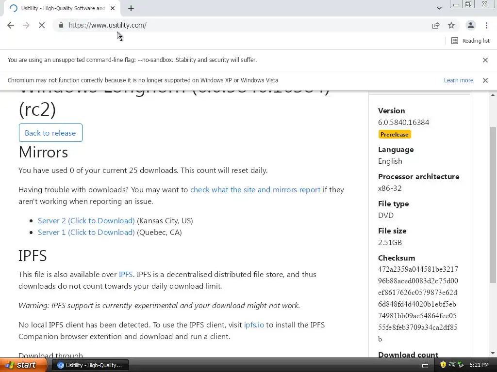This screenshot has height=372, width=497.
Task: Open the IPFS link in the paragraph
Action: pos(126,275)
